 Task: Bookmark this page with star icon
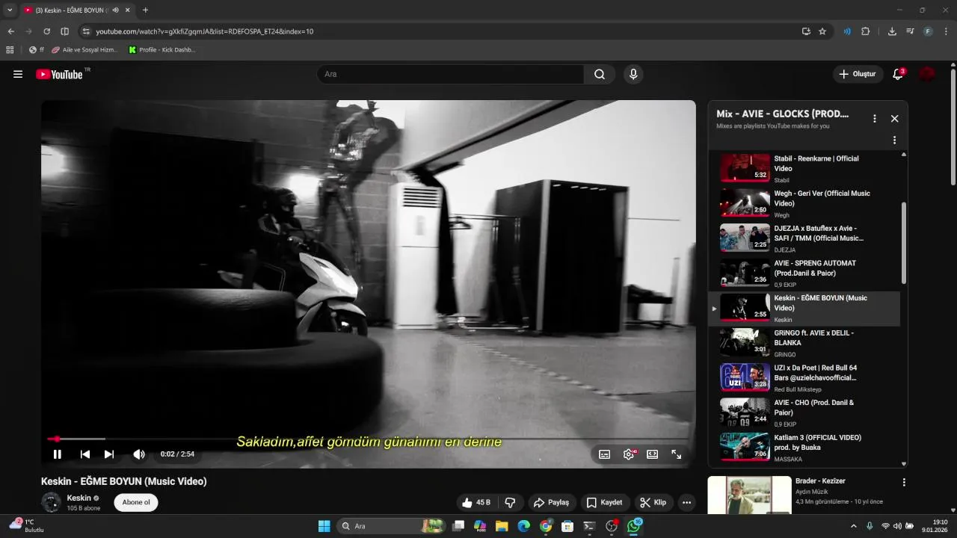pos(822,31)
